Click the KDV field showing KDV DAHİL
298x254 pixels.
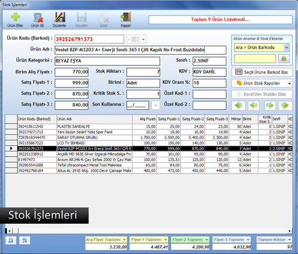click(210, 72)
